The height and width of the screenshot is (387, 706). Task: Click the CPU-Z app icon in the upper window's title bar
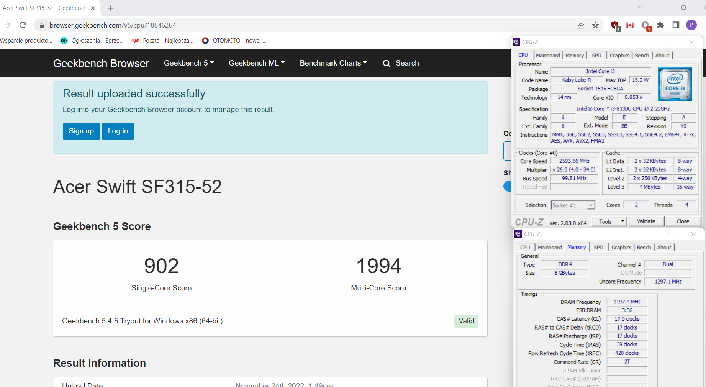click(516, 42)
